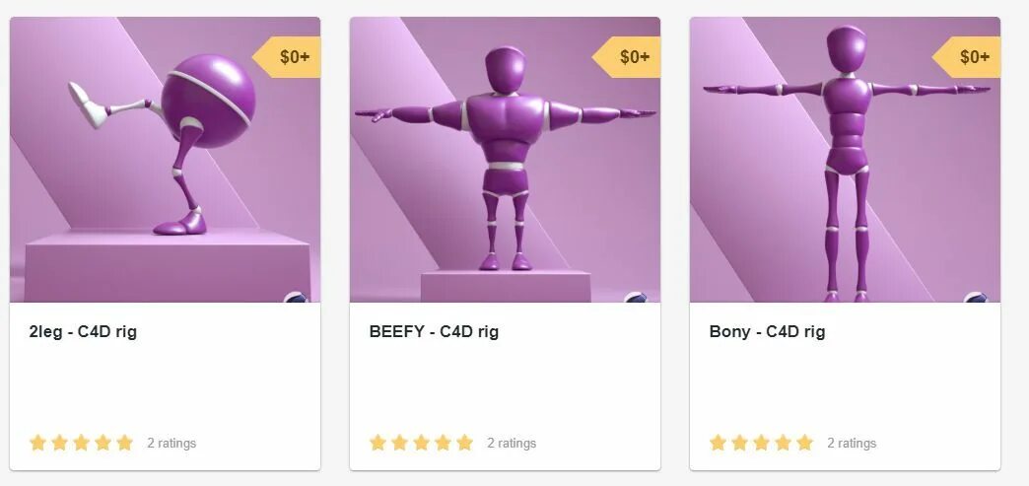This screenshot has height=486, width=1029.
Task: Click "2 ratings" text under 2leg card
Action: [171, 444]
